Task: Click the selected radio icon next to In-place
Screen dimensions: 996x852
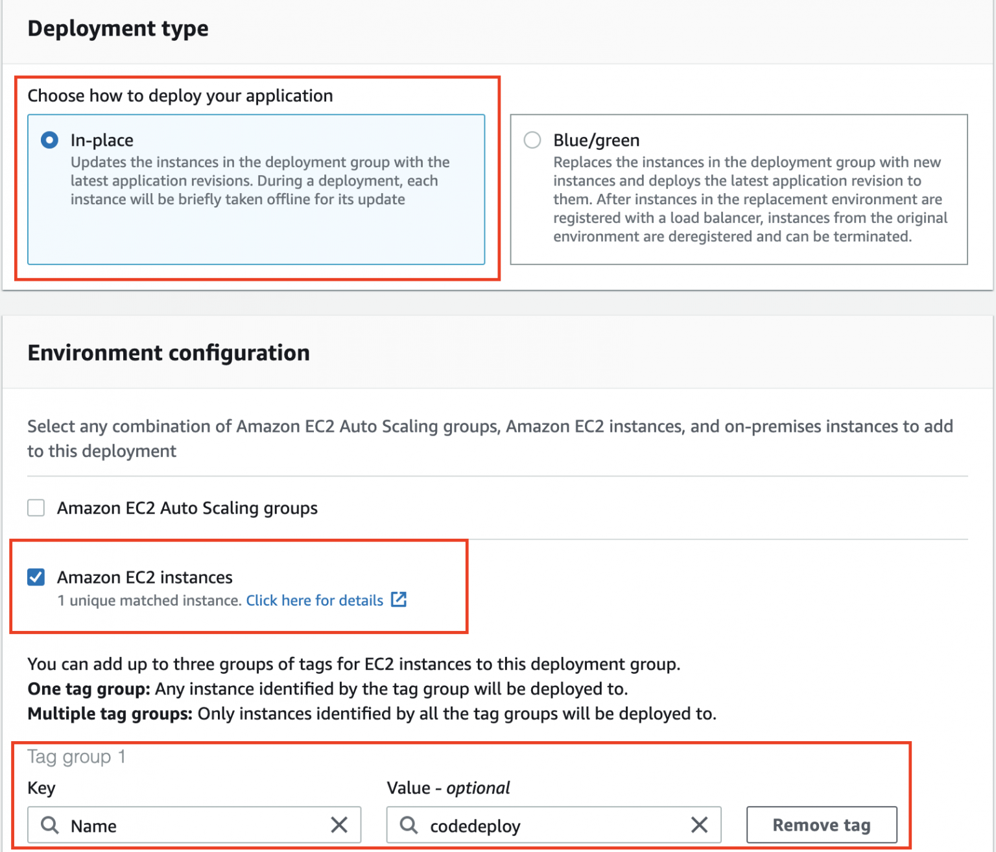Action: pos(49,140)
